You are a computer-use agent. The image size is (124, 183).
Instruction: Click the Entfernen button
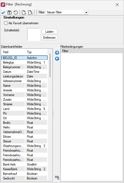49,38
